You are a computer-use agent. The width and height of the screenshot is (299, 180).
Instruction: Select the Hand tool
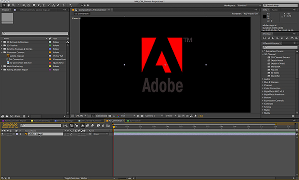click(x=9, y=5)
